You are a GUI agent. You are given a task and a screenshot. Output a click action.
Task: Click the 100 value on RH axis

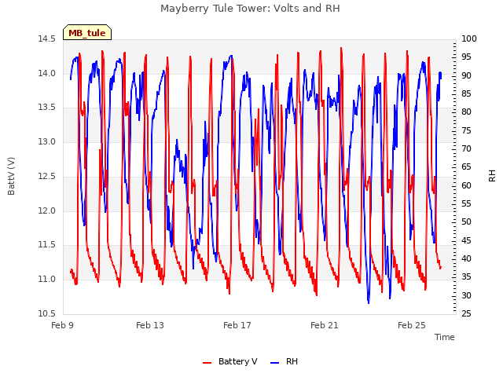tap(469, 39)
